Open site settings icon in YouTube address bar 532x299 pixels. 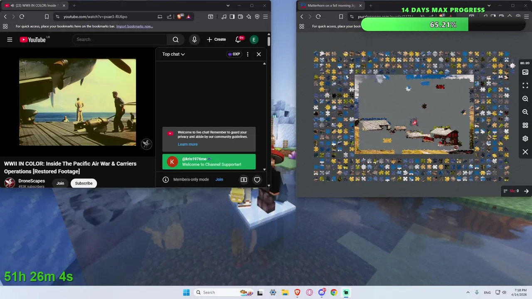point(57,17)
